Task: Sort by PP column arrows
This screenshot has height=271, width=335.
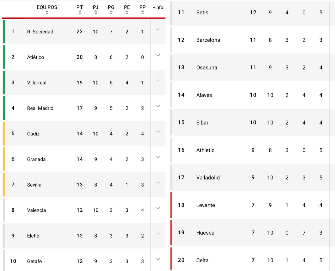Action: (142, 12)
